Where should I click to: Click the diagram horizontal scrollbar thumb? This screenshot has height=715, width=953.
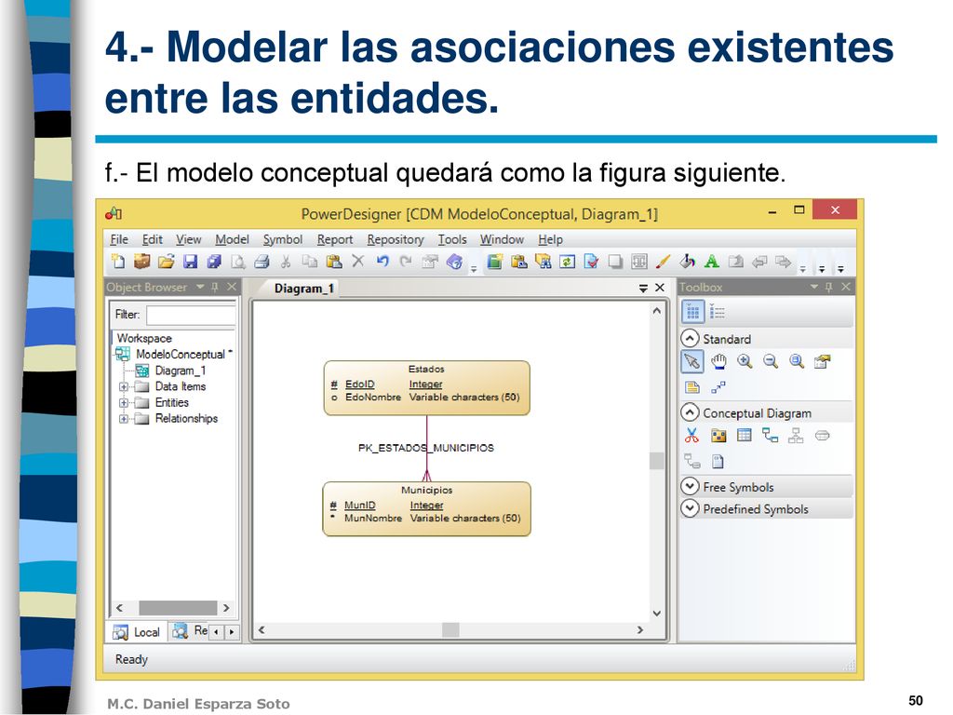450,630
